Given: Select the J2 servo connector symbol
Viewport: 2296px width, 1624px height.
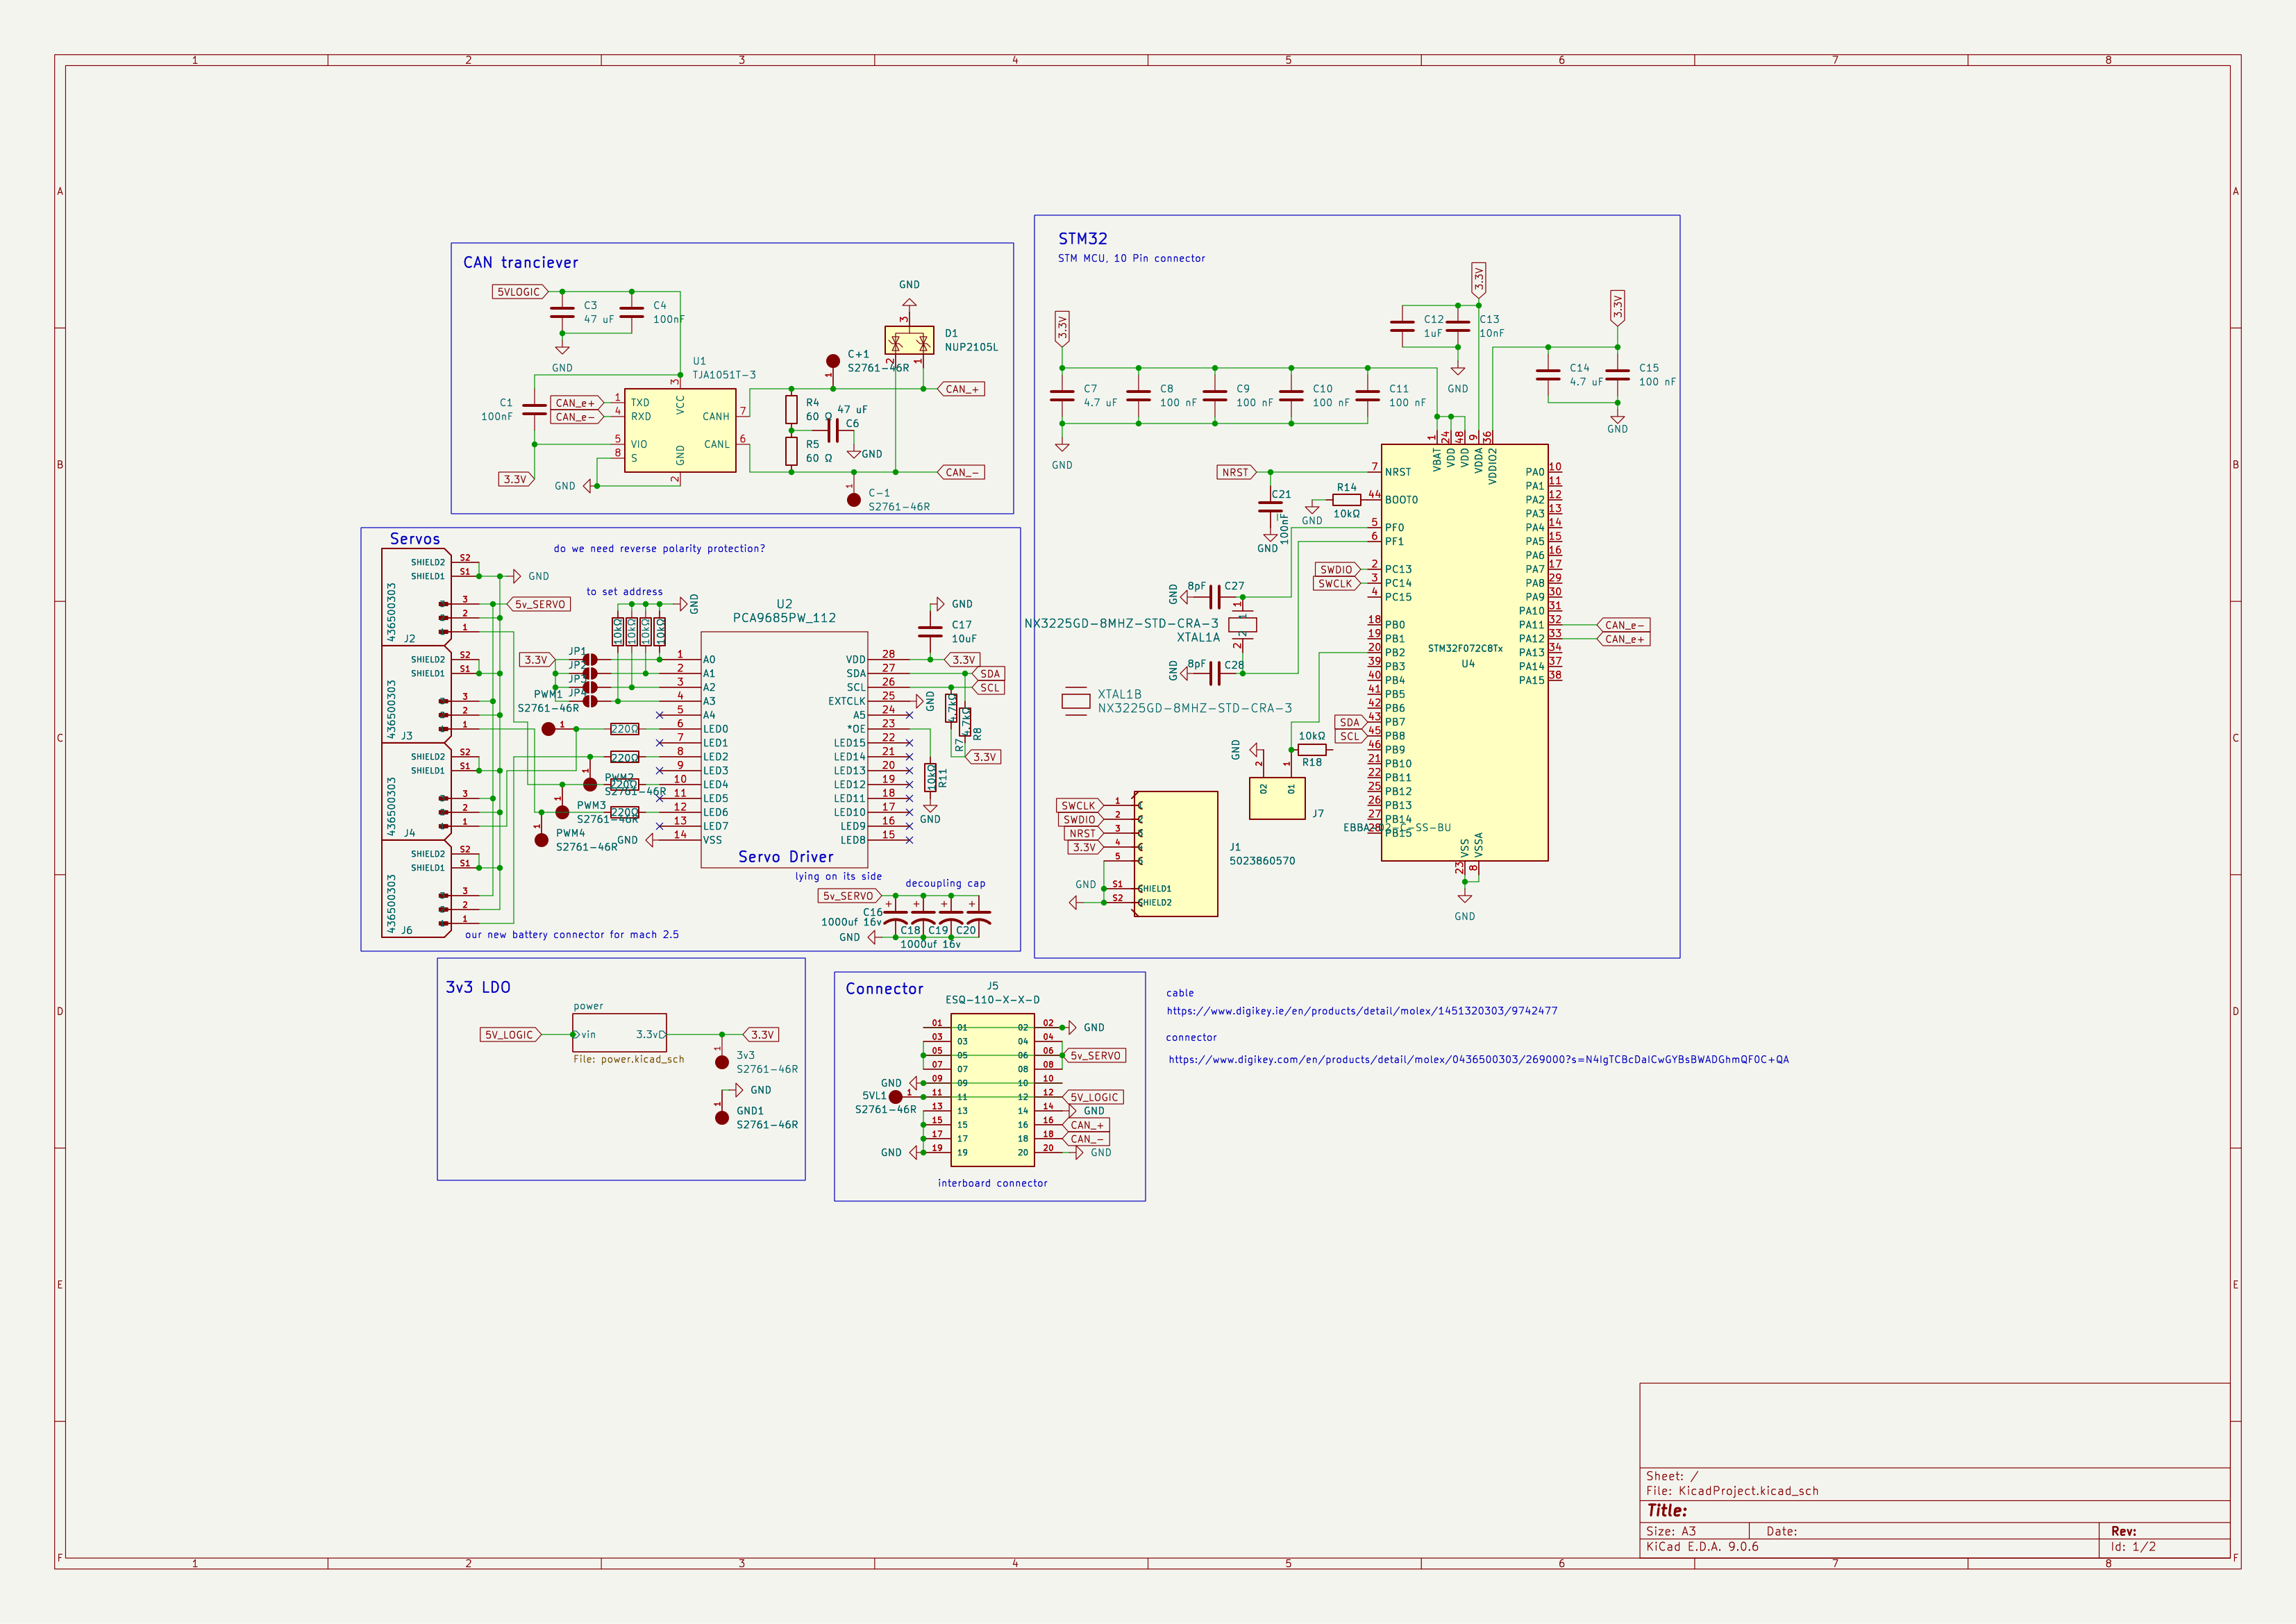Looking at the screenshot, I should (417, 597).
